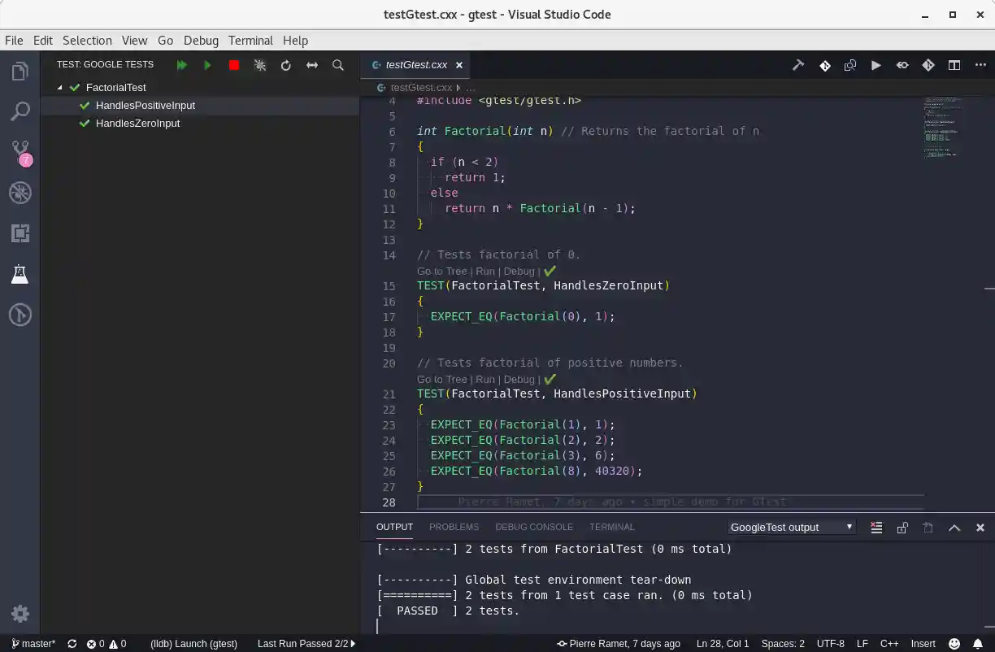Run all tests with double-arrow icon
Screen dimensions: 995x652
181,65
